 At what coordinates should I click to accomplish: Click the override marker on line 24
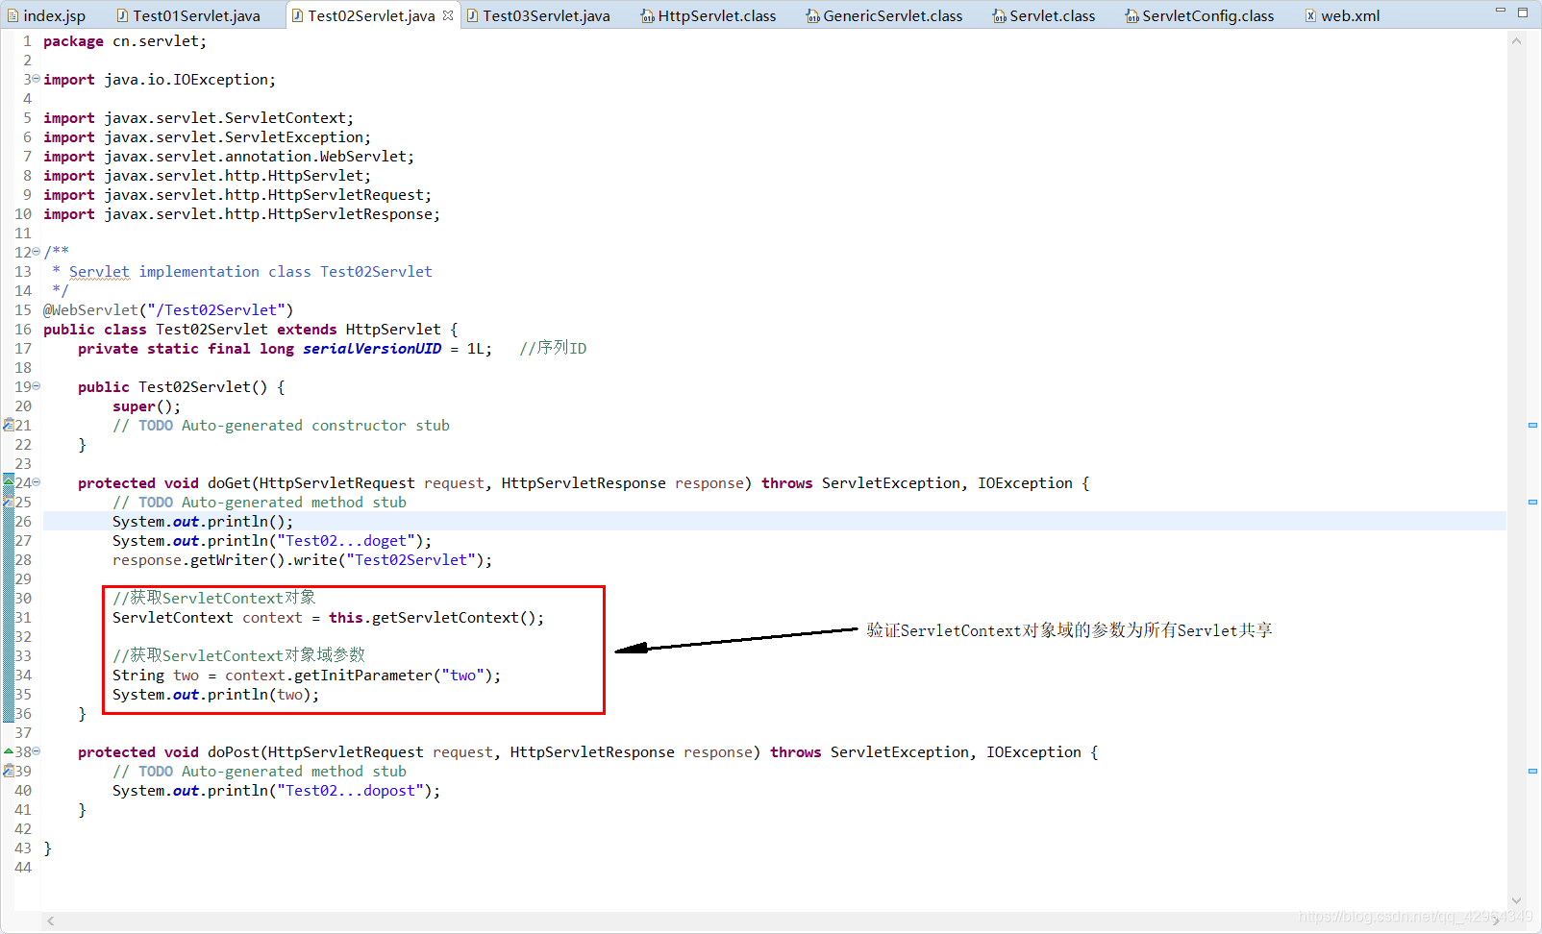tap(9, 480)
